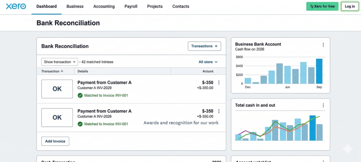Sort by the Transaction column header

pyautogui.click(x=52, y=71)
